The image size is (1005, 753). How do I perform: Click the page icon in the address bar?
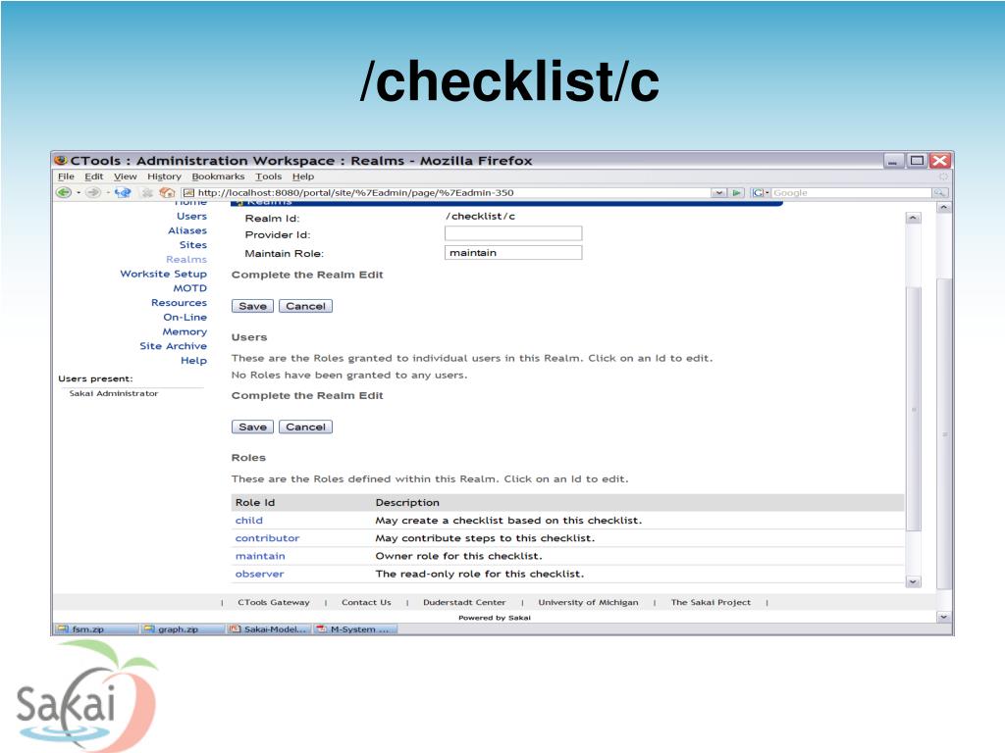point(188,193)
